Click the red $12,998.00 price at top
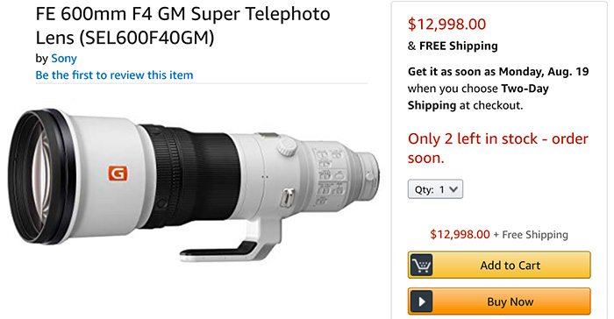 click(446, 25)
